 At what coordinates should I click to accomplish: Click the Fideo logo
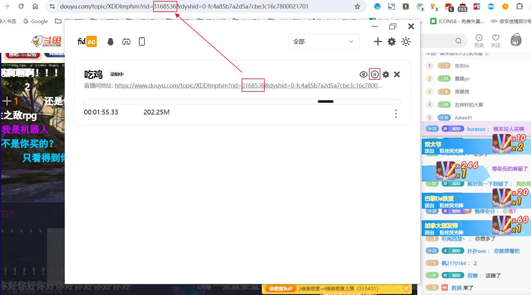click(x=87, y=42)
